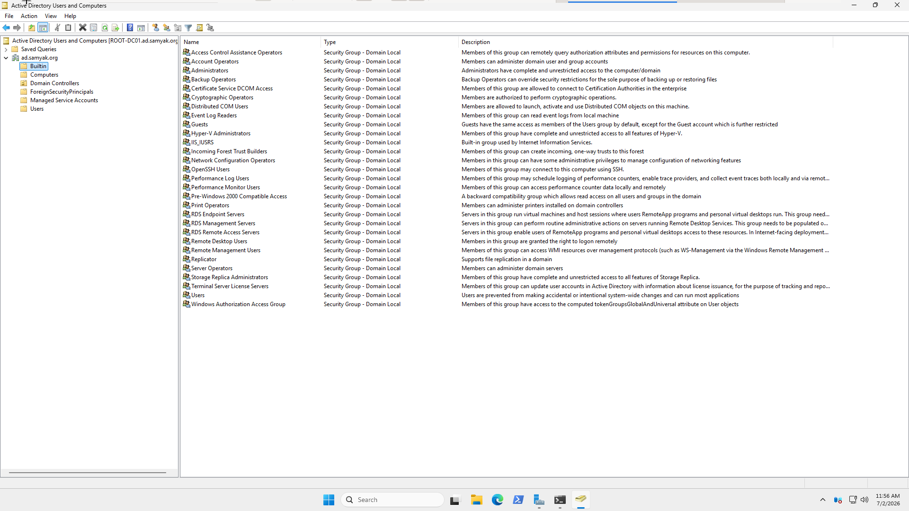Click Find objects toolbar icon

(199, 27)
